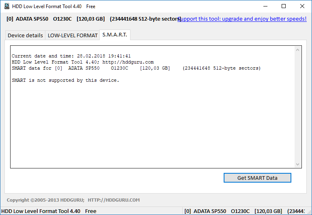The image size is (312, 215).
Task: Click the status bar ADATA SP550 device panel
Action: pyautogui.click(x=244, y=211)
